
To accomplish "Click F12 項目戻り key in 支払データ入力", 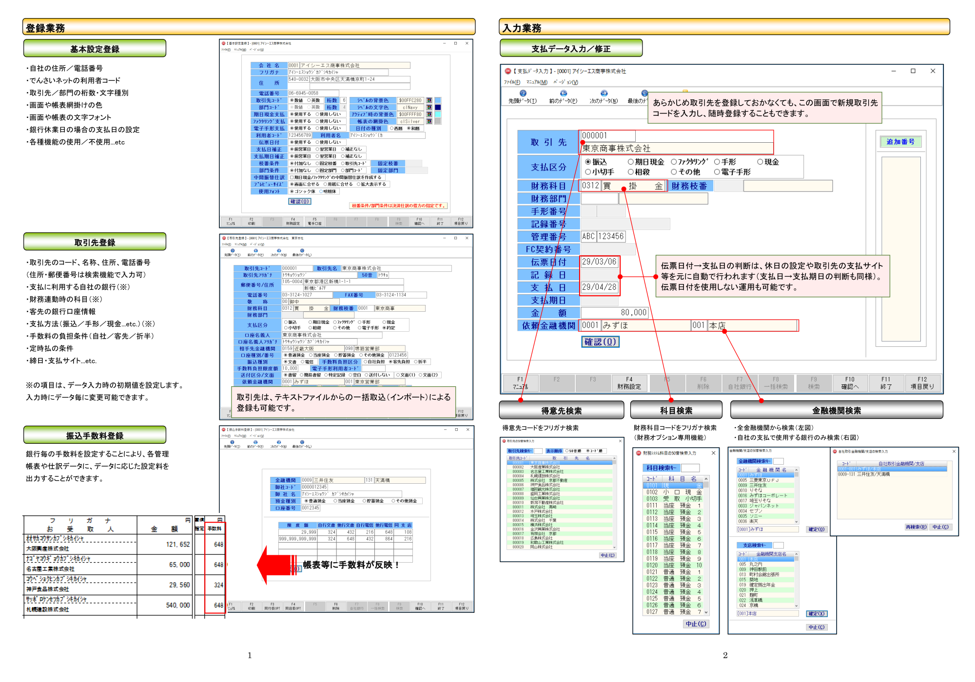I will point(922,383).
